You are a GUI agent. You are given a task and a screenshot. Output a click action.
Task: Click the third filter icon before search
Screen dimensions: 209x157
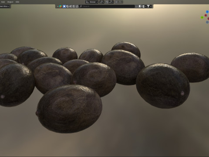[x=71, y=7]
